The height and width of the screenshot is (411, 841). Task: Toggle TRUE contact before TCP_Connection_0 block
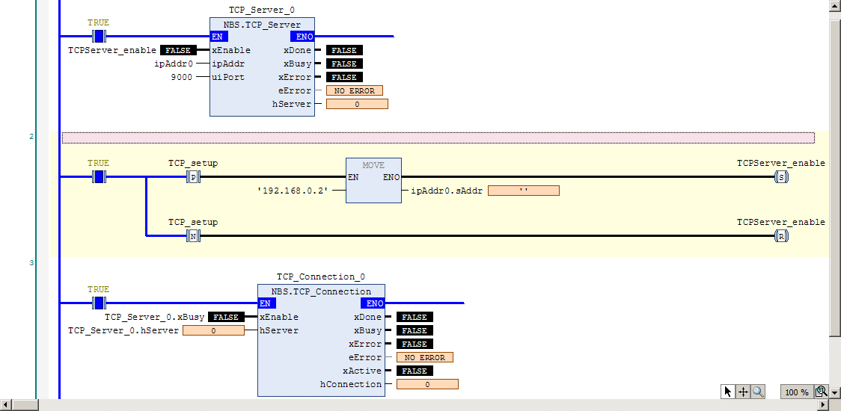99,303
